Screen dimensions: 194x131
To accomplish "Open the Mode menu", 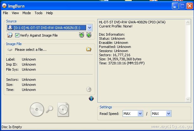I will (27, 13).
